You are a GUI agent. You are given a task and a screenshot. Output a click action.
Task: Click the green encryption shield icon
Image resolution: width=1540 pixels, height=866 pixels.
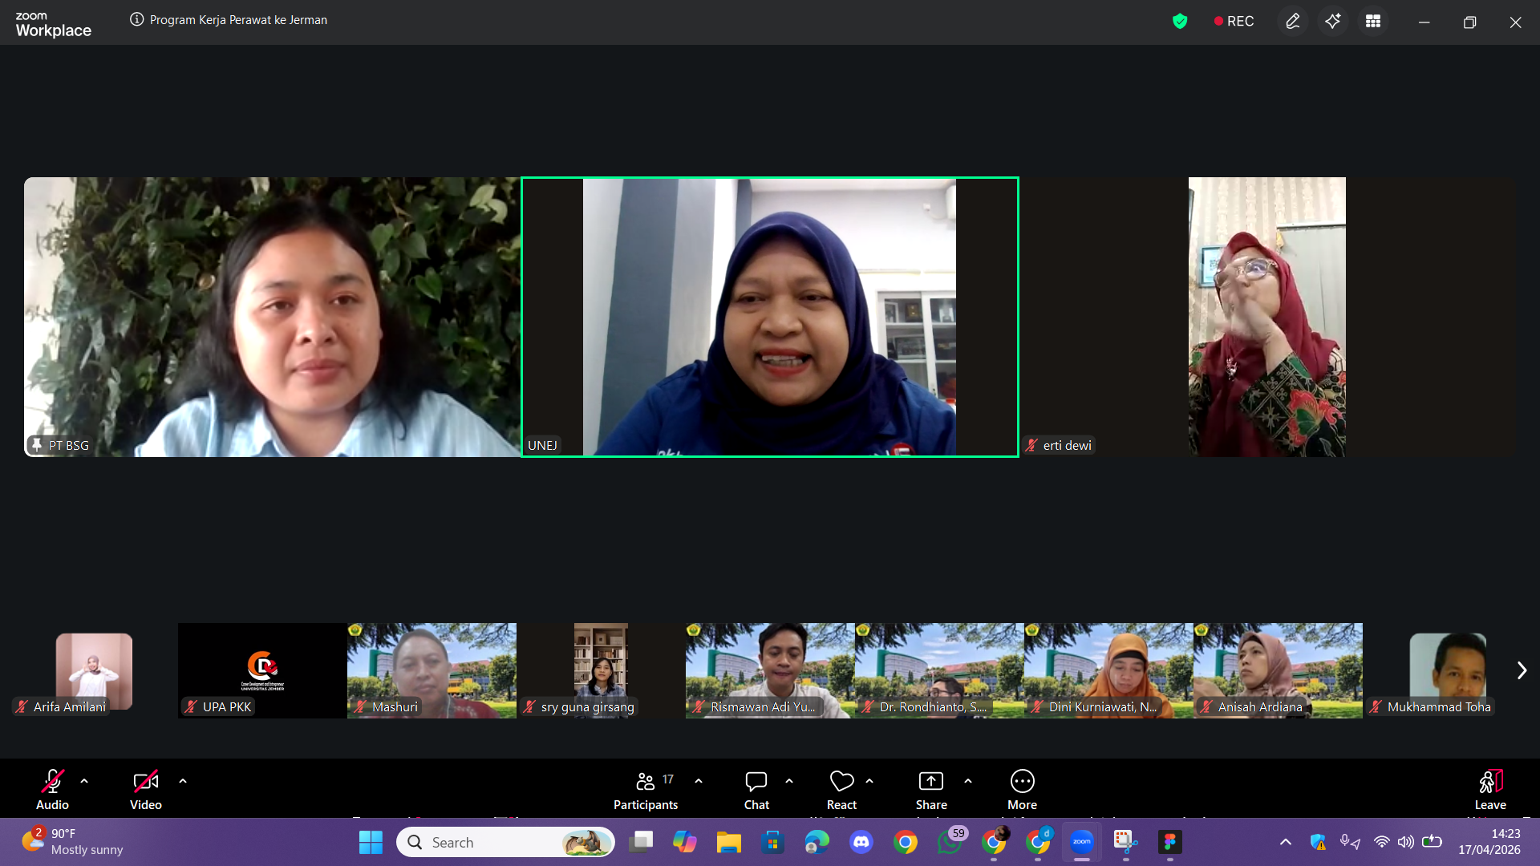pyautogui.click(x=1179, y=22)
